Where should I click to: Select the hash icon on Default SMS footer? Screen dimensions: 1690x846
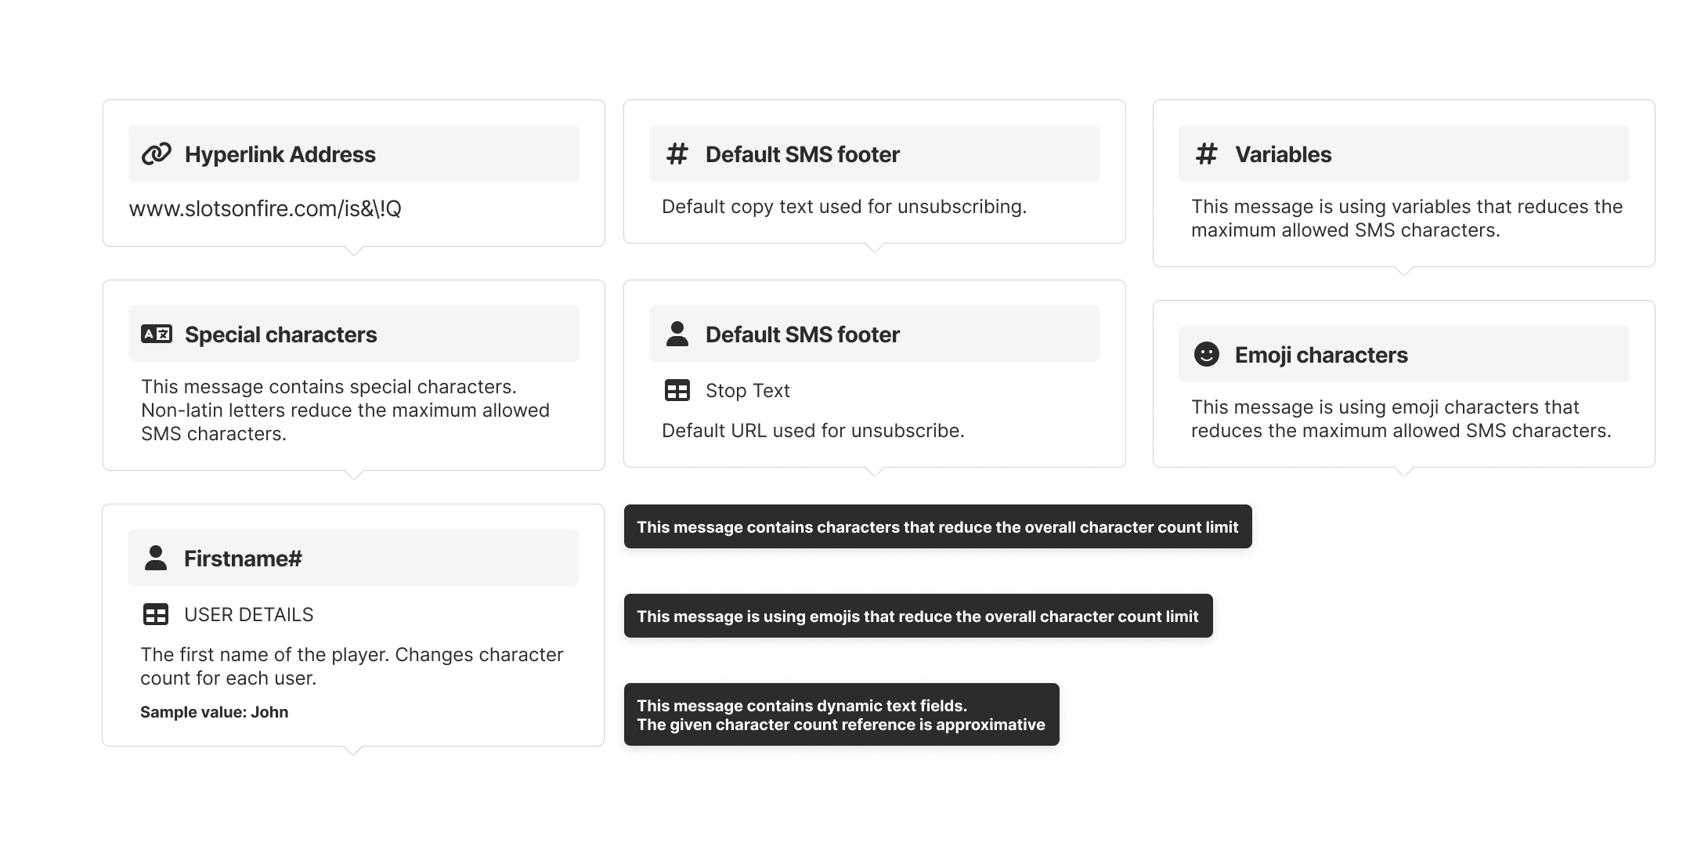(x=678, y=154)
